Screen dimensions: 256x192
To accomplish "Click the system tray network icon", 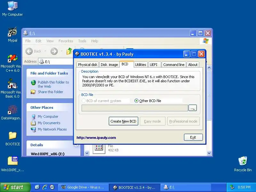I will point(232,187).
